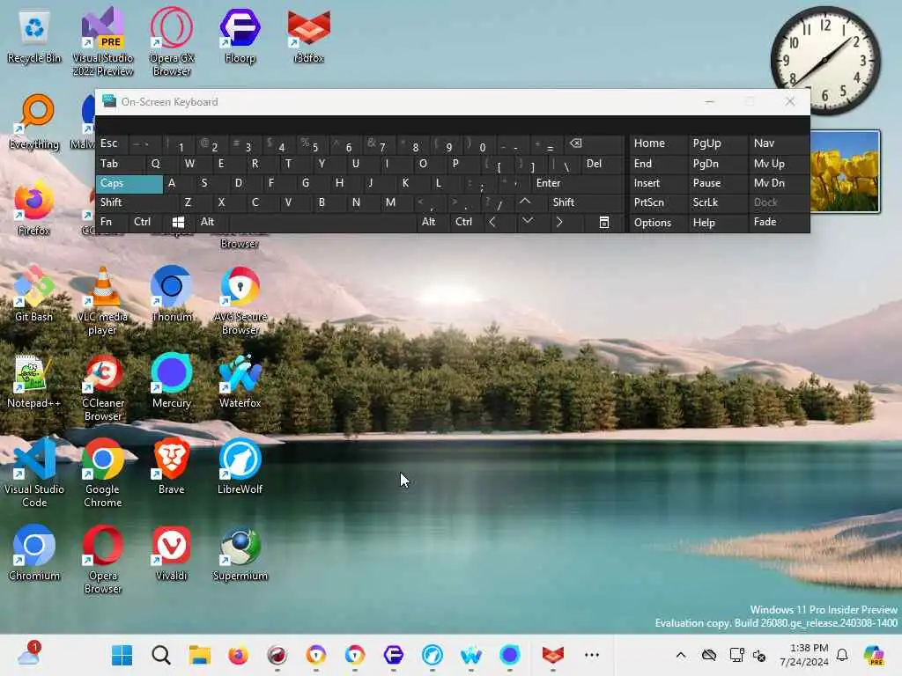The image size is (902, 676).
Task: Click the tulips slideshow thumbnail gadget
Action: tap(845, 172)
